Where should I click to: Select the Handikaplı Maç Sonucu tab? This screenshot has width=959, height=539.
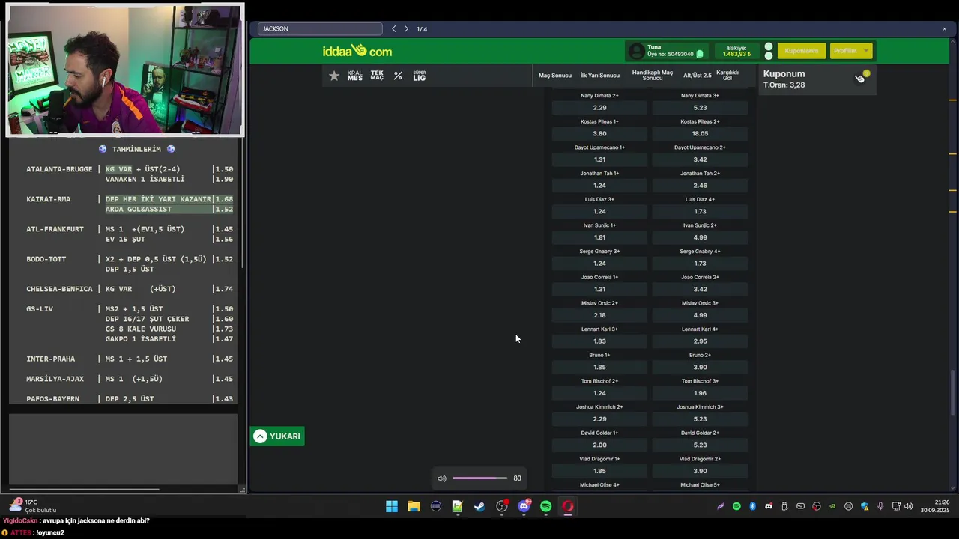point(653,76)
